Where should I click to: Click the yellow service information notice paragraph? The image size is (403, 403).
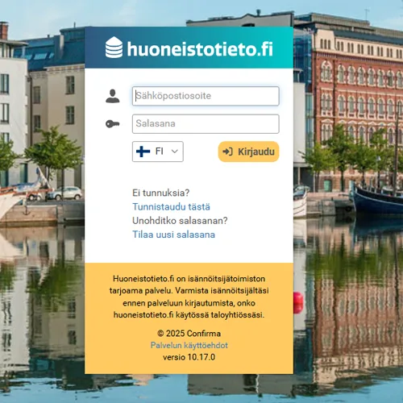point(189,297)
